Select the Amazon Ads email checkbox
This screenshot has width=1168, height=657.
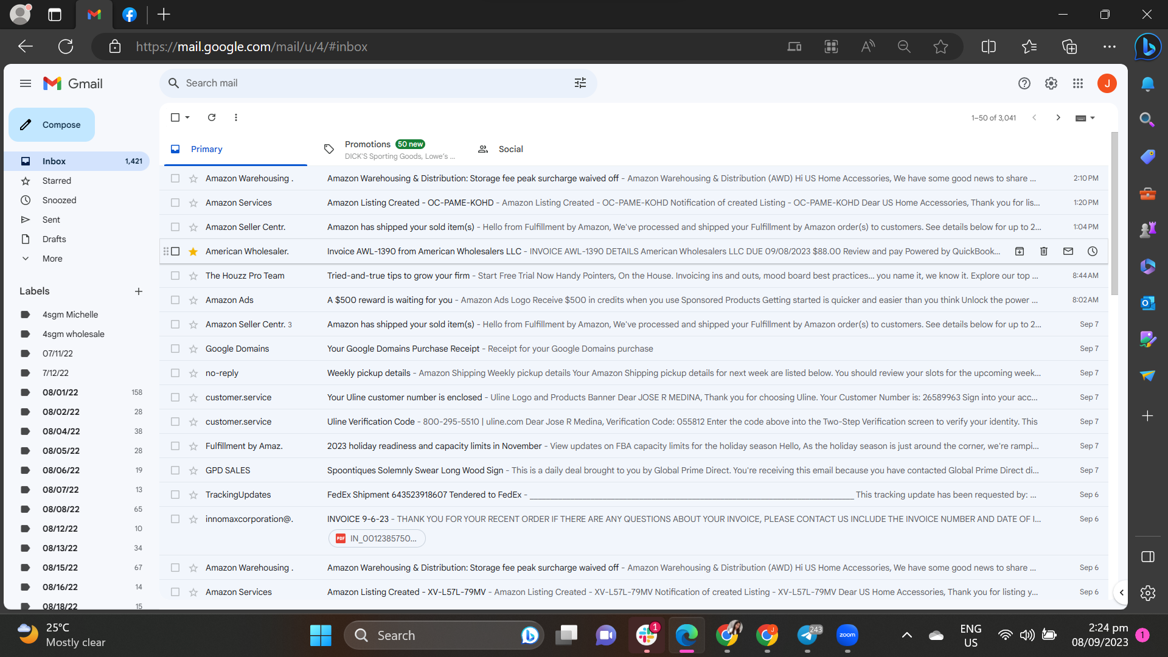coord(175,300)
